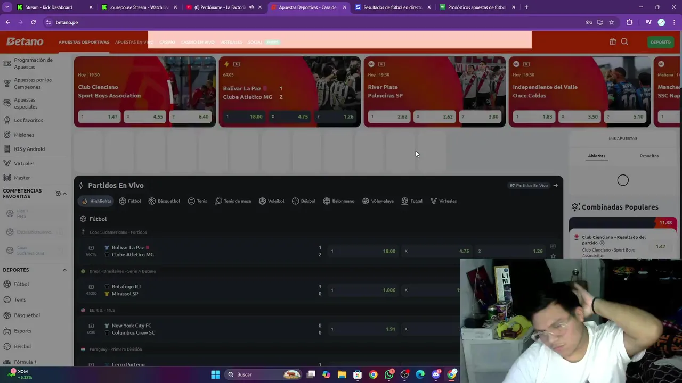
Task: Open Misiones in sidebar
Action: tap(24, 135)
